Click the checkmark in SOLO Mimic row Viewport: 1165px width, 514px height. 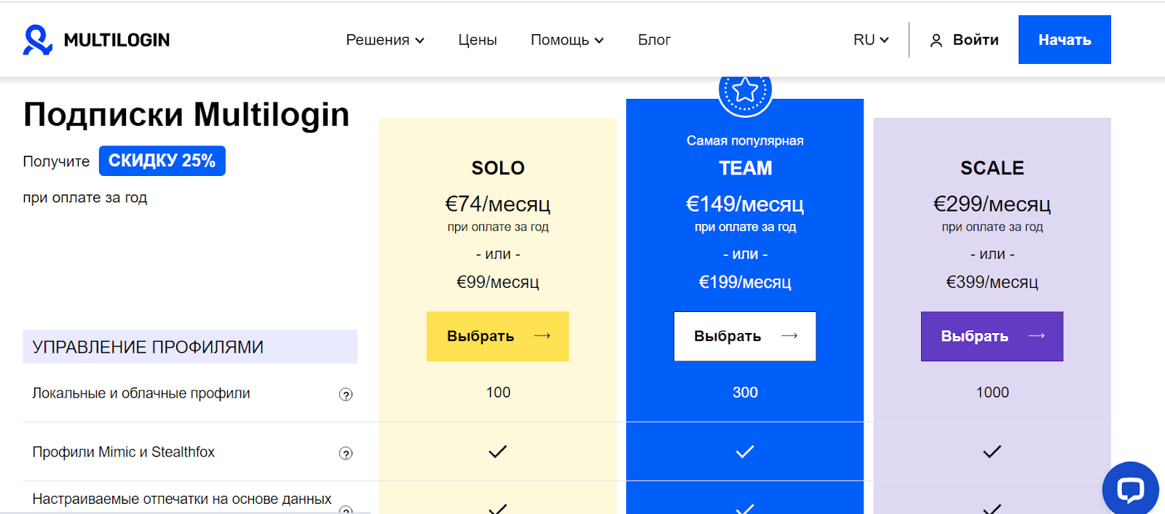pos(497,451)
